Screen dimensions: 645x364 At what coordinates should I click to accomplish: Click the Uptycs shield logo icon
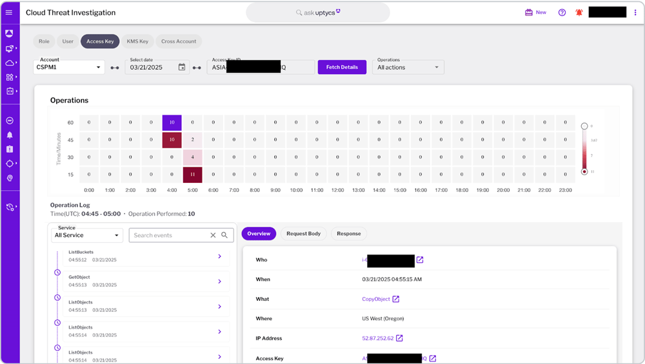[9, 33]
